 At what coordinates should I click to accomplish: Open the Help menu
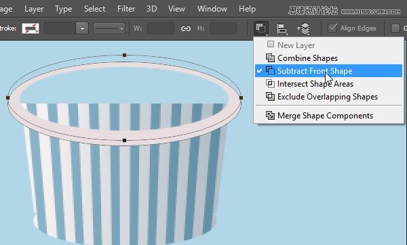247,9
